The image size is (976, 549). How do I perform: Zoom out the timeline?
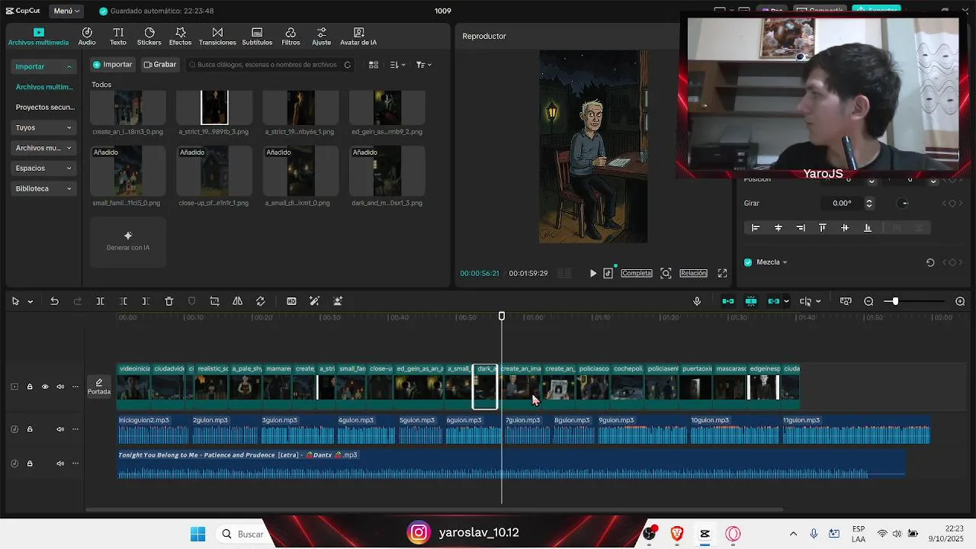pos(868,301)
